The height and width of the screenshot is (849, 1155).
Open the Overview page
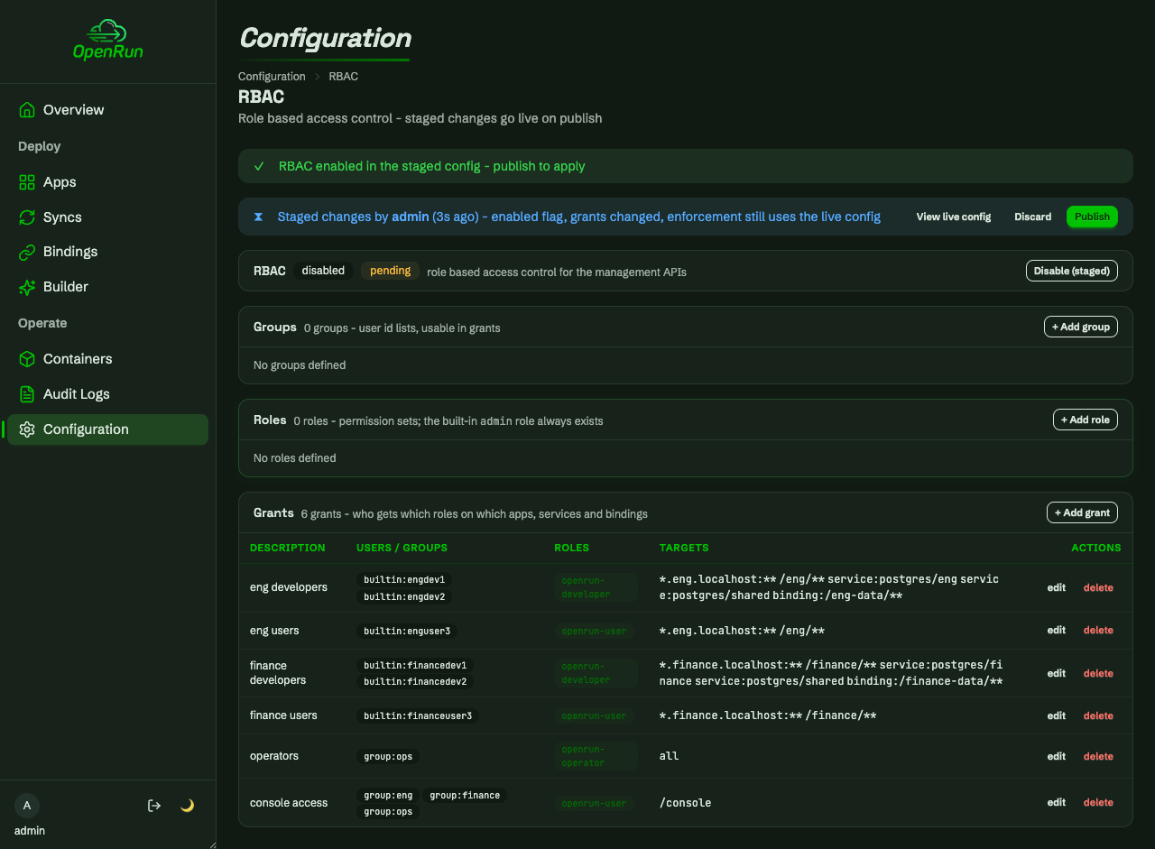click(107, 110)
